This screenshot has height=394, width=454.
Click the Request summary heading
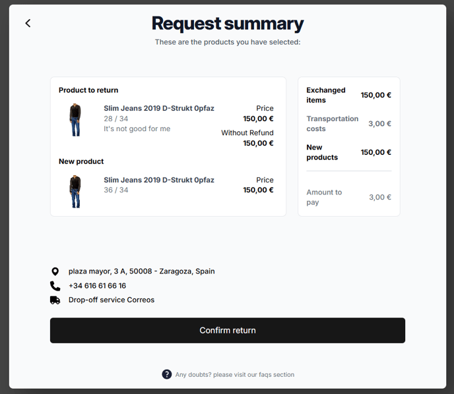pyautogui.click(x=228, y=24)
